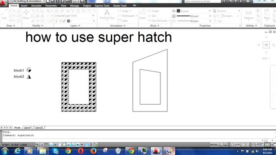Open Firefox from the taskbar

pyautogui.click(x=93, y=151)
